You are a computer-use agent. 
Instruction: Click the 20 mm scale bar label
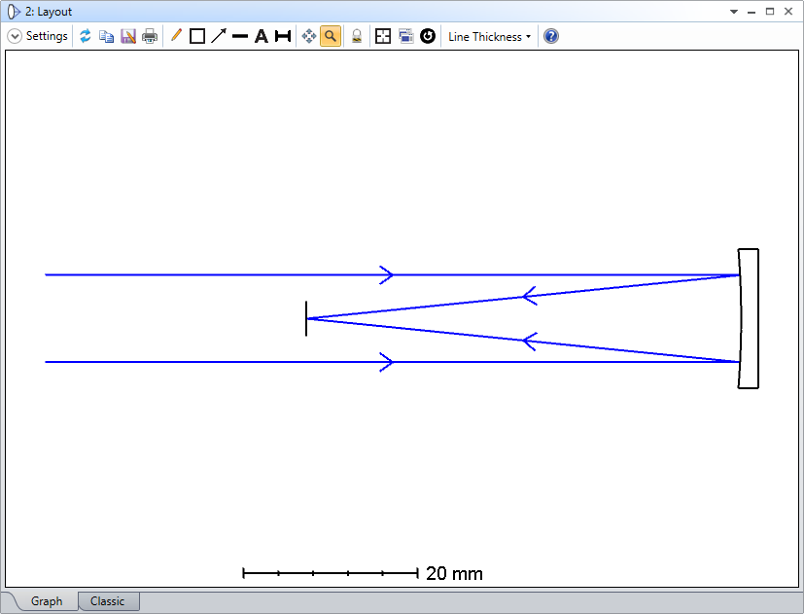click(454, 573)
